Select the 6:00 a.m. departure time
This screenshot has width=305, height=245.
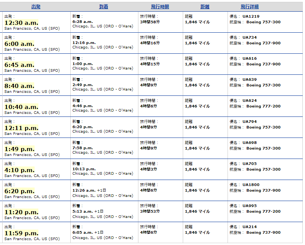click(x=19, y=44)
